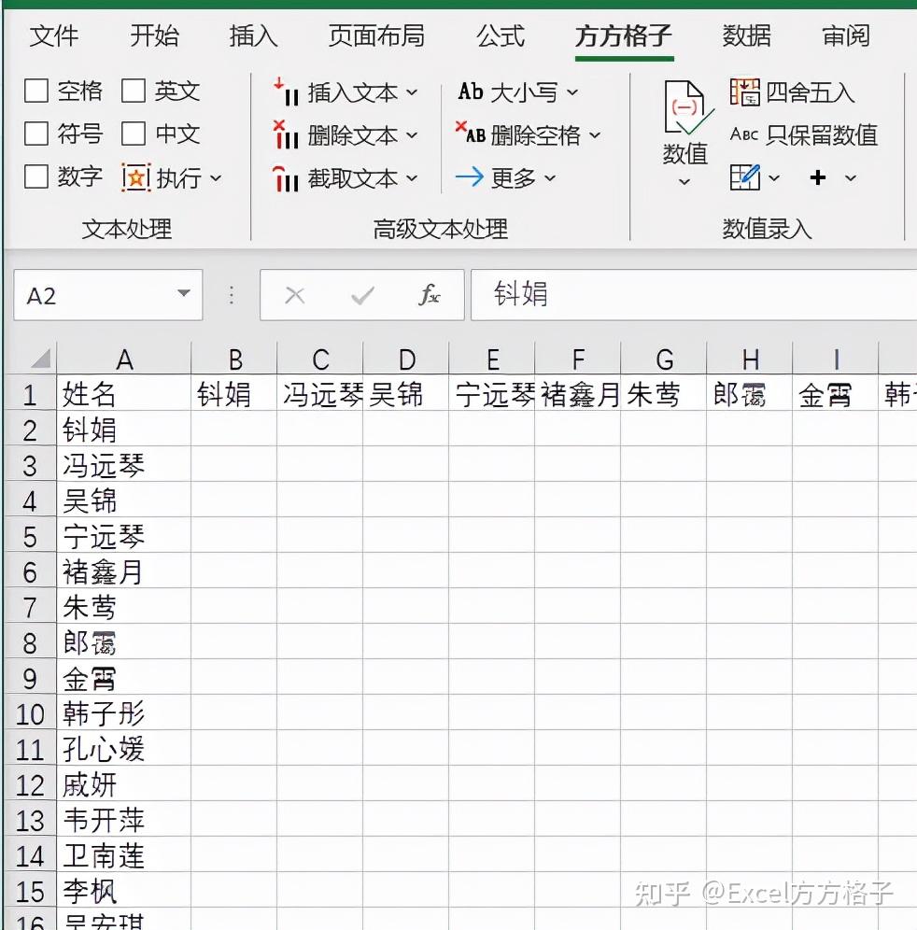Image resolution: width=917 pixels, height=930 pixels.
Task: Open the 执行 dropdown arrow
Action: click(215, 177)
